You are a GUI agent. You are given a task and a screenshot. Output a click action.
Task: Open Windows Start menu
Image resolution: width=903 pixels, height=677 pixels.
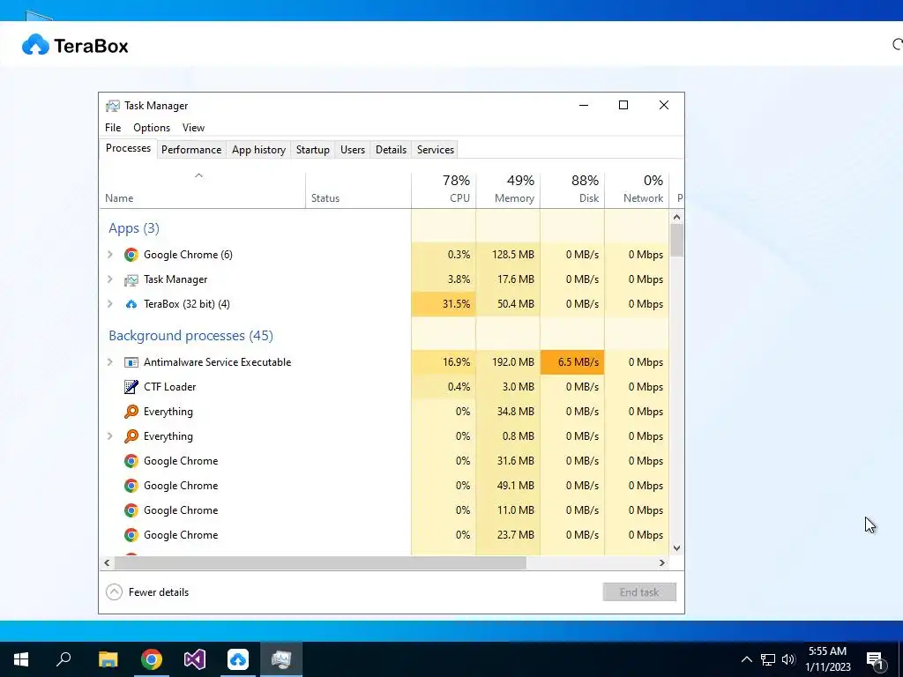click(21, 659)
